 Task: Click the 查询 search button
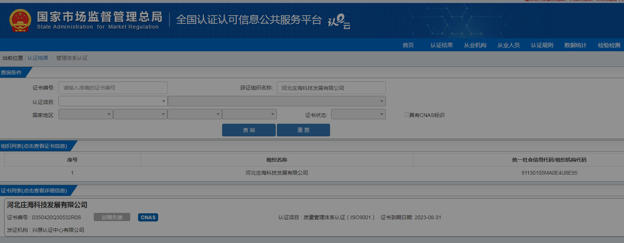pos(249,130)
